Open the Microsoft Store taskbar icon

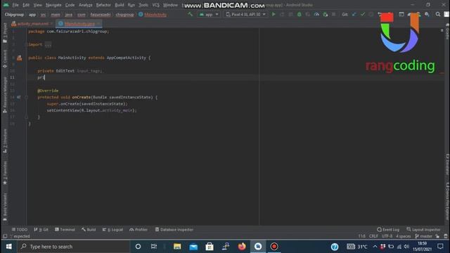pyautogui.click(x=210, y=247)
